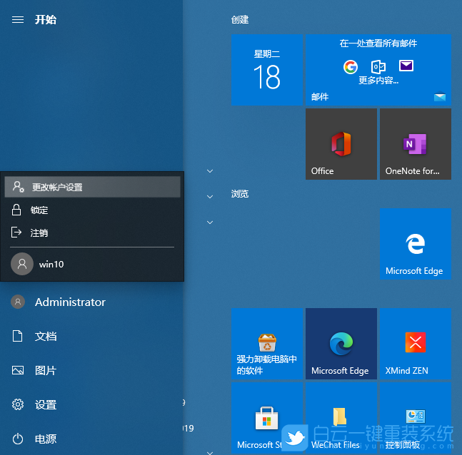Click the hamburger menu icon beside 开始
The image size is (462, 455).
[18, 20]
